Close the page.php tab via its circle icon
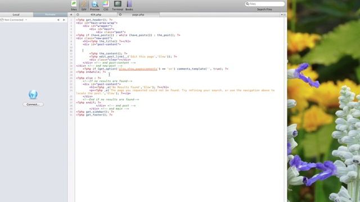This screenshot has height=202, width=360. tap(120, 15)
